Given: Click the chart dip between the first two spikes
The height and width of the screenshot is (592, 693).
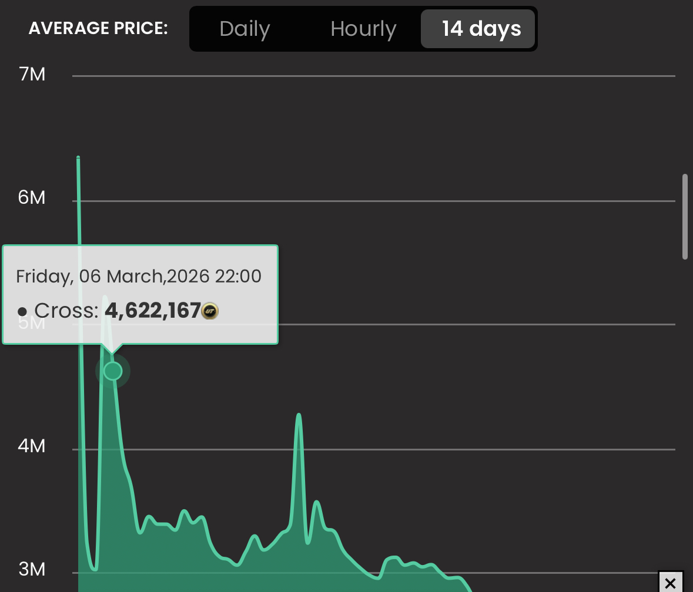Looking at the screenshot, I should pos(94,567).
